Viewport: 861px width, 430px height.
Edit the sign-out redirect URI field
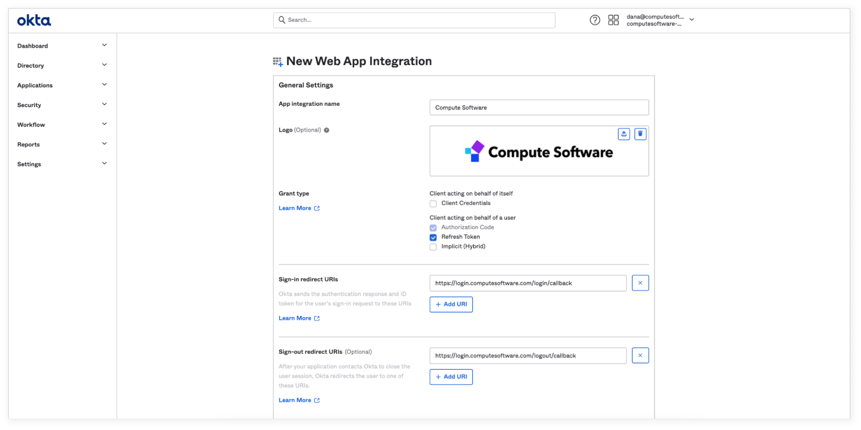528,356
